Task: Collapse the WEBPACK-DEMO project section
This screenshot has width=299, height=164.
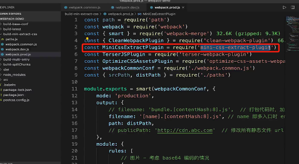Action: [12, 19]
